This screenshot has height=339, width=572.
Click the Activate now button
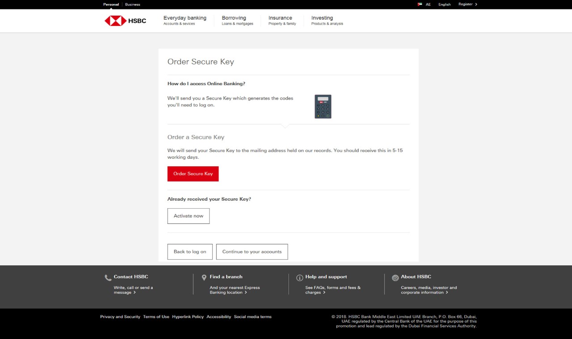point(189,216)
